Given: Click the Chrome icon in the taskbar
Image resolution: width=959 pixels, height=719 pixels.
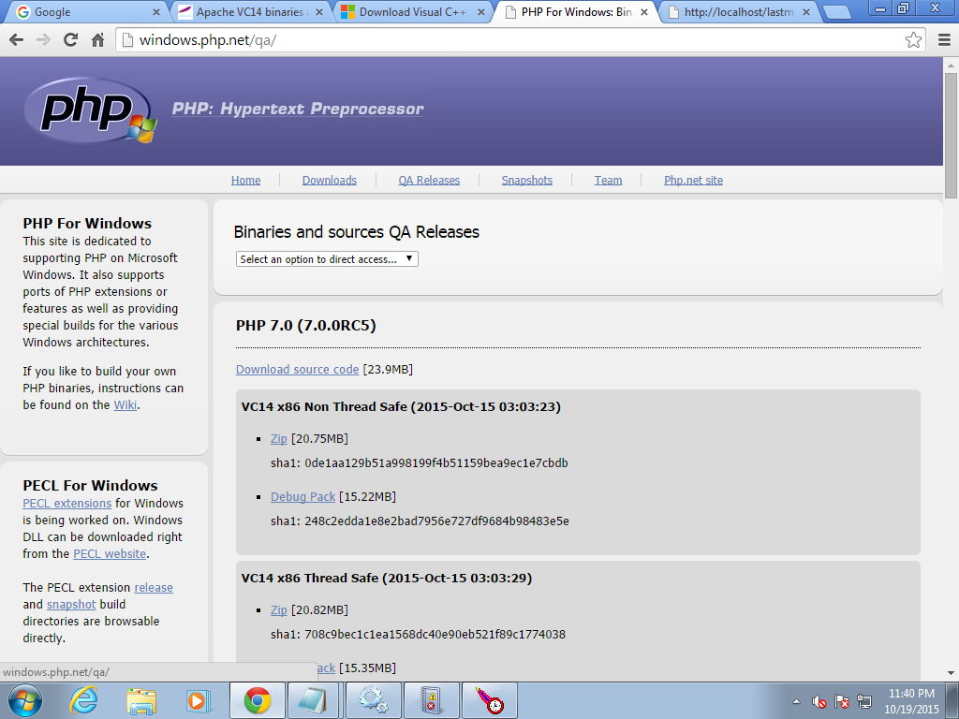Looking at the screenshot, I should tap(258, 700).
